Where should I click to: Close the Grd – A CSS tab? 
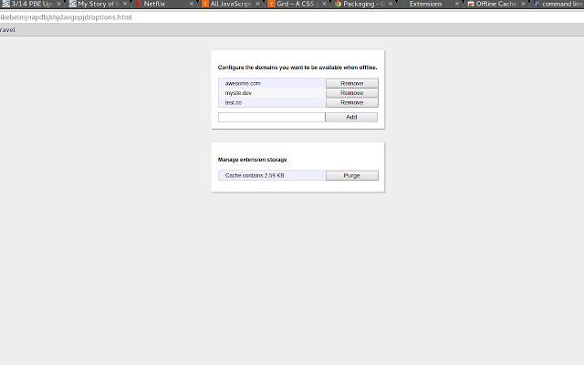click(325, 4)
